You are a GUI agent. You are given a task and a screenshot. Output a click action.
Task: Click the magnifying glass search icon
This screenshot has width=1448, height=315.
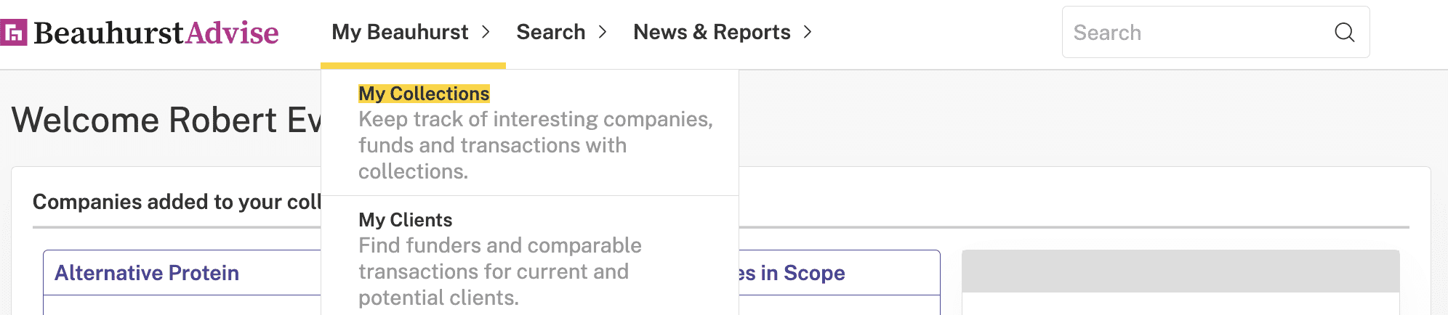(x=1345, y=33)
